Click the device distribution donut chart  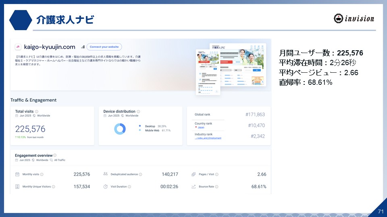click(x=120, y=129)
